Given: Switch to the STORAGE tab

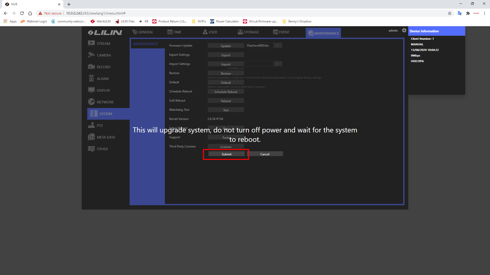Looking at the screenshot, I should click(248, 32).
